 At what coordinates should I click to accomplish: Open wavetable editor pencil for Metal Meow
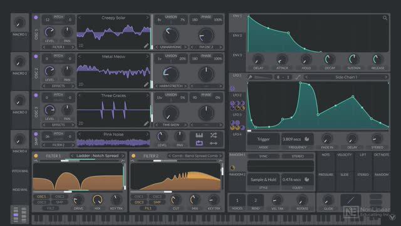click(x=146, y=85)
